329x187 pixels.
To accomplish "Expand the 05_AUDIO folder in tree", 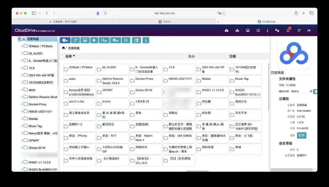I will [22, 54].
